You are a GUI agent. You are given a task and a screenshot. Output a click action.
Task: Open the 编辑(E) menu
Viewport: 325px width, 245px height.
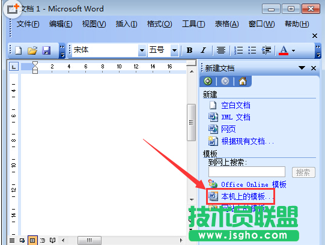click(x=61, y=24)
